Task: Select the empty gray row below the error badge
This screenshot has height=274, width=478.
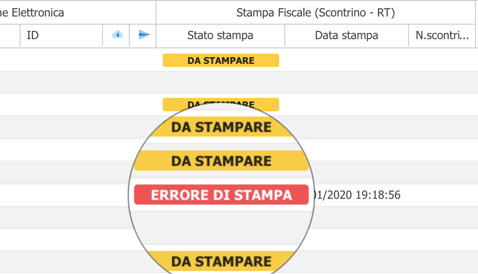Action: 239,217
